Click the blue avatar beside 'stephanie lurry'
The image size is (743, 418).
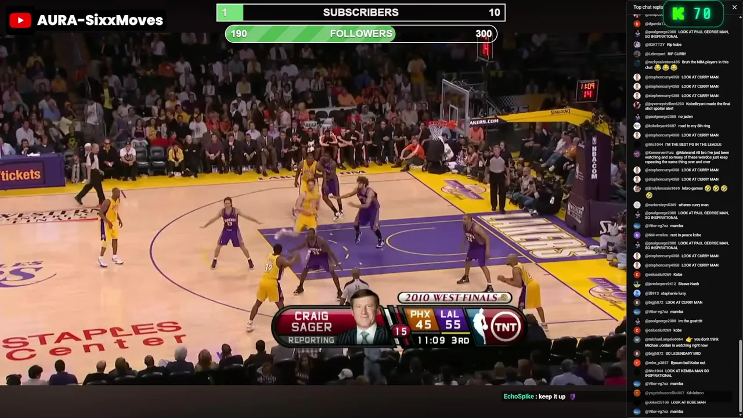pyautogui.click(x=637, y=293)
